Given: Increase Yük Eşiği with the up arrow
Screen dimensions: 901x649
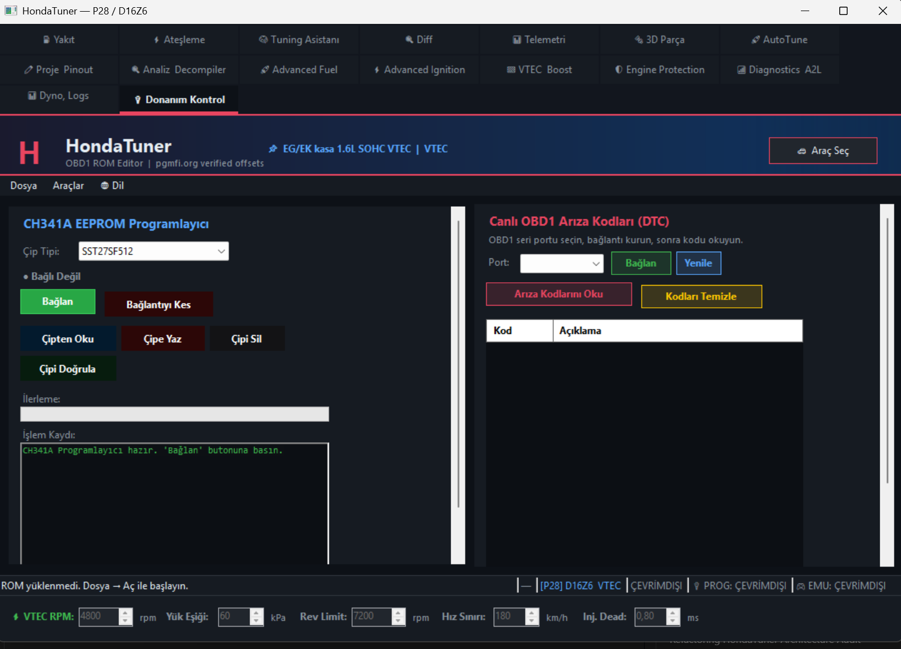Looking at the screenshot, I should (256, 613).
